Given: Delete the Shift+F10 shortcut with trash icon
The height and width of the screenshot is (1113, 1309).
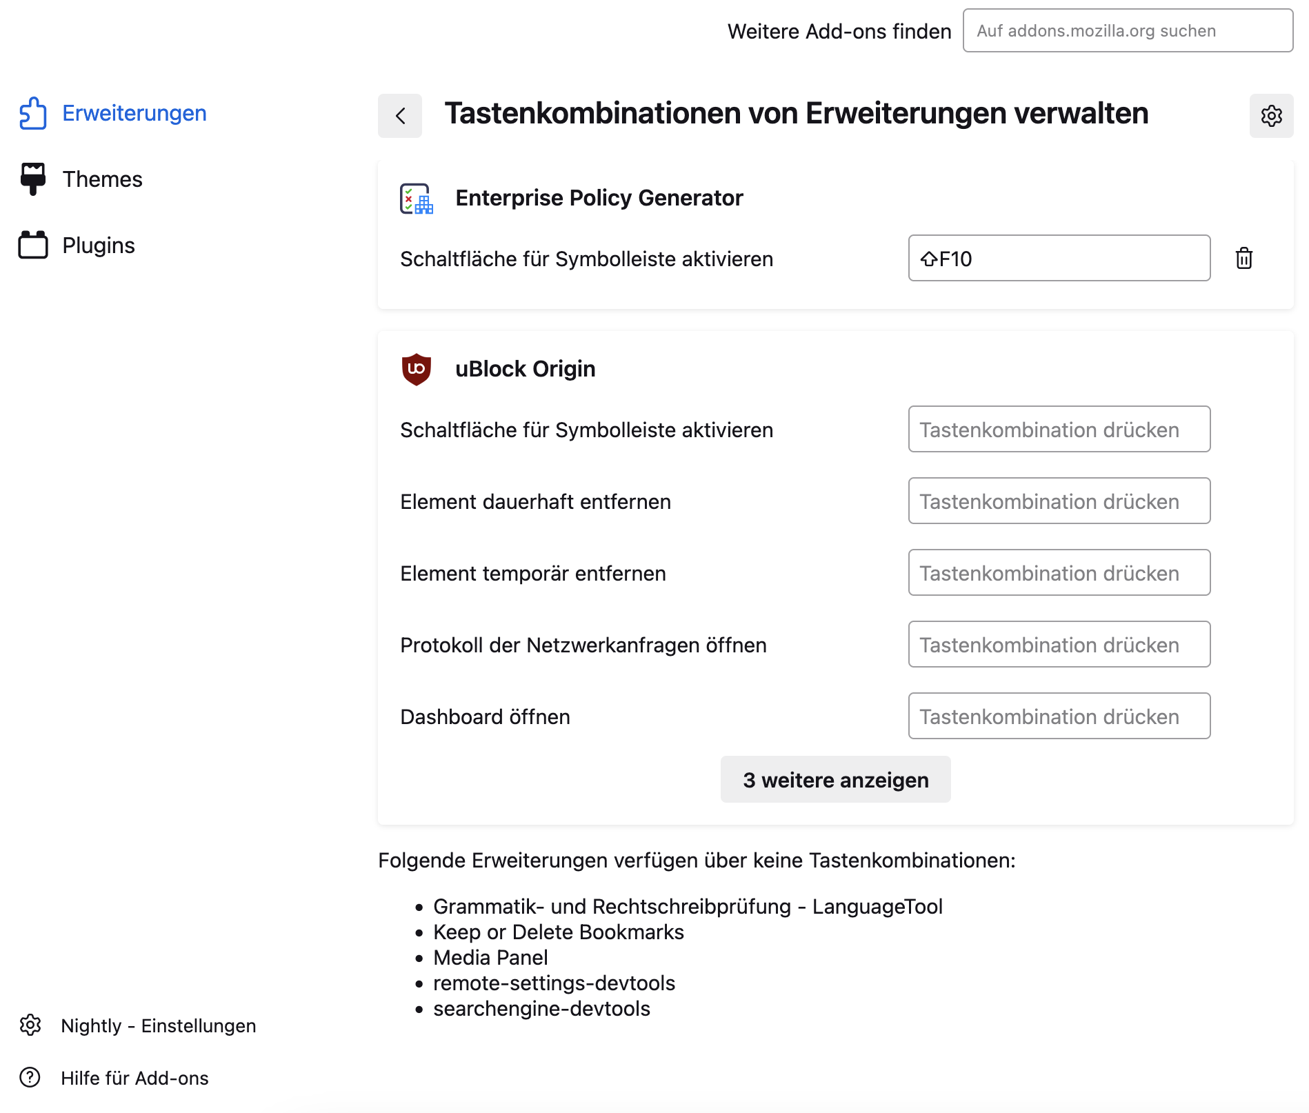Looking at the screenshot, I should 1243,259.
